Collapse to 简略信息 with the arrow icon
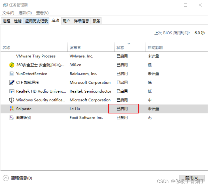 pyautogui.click(x=6, y=178)
